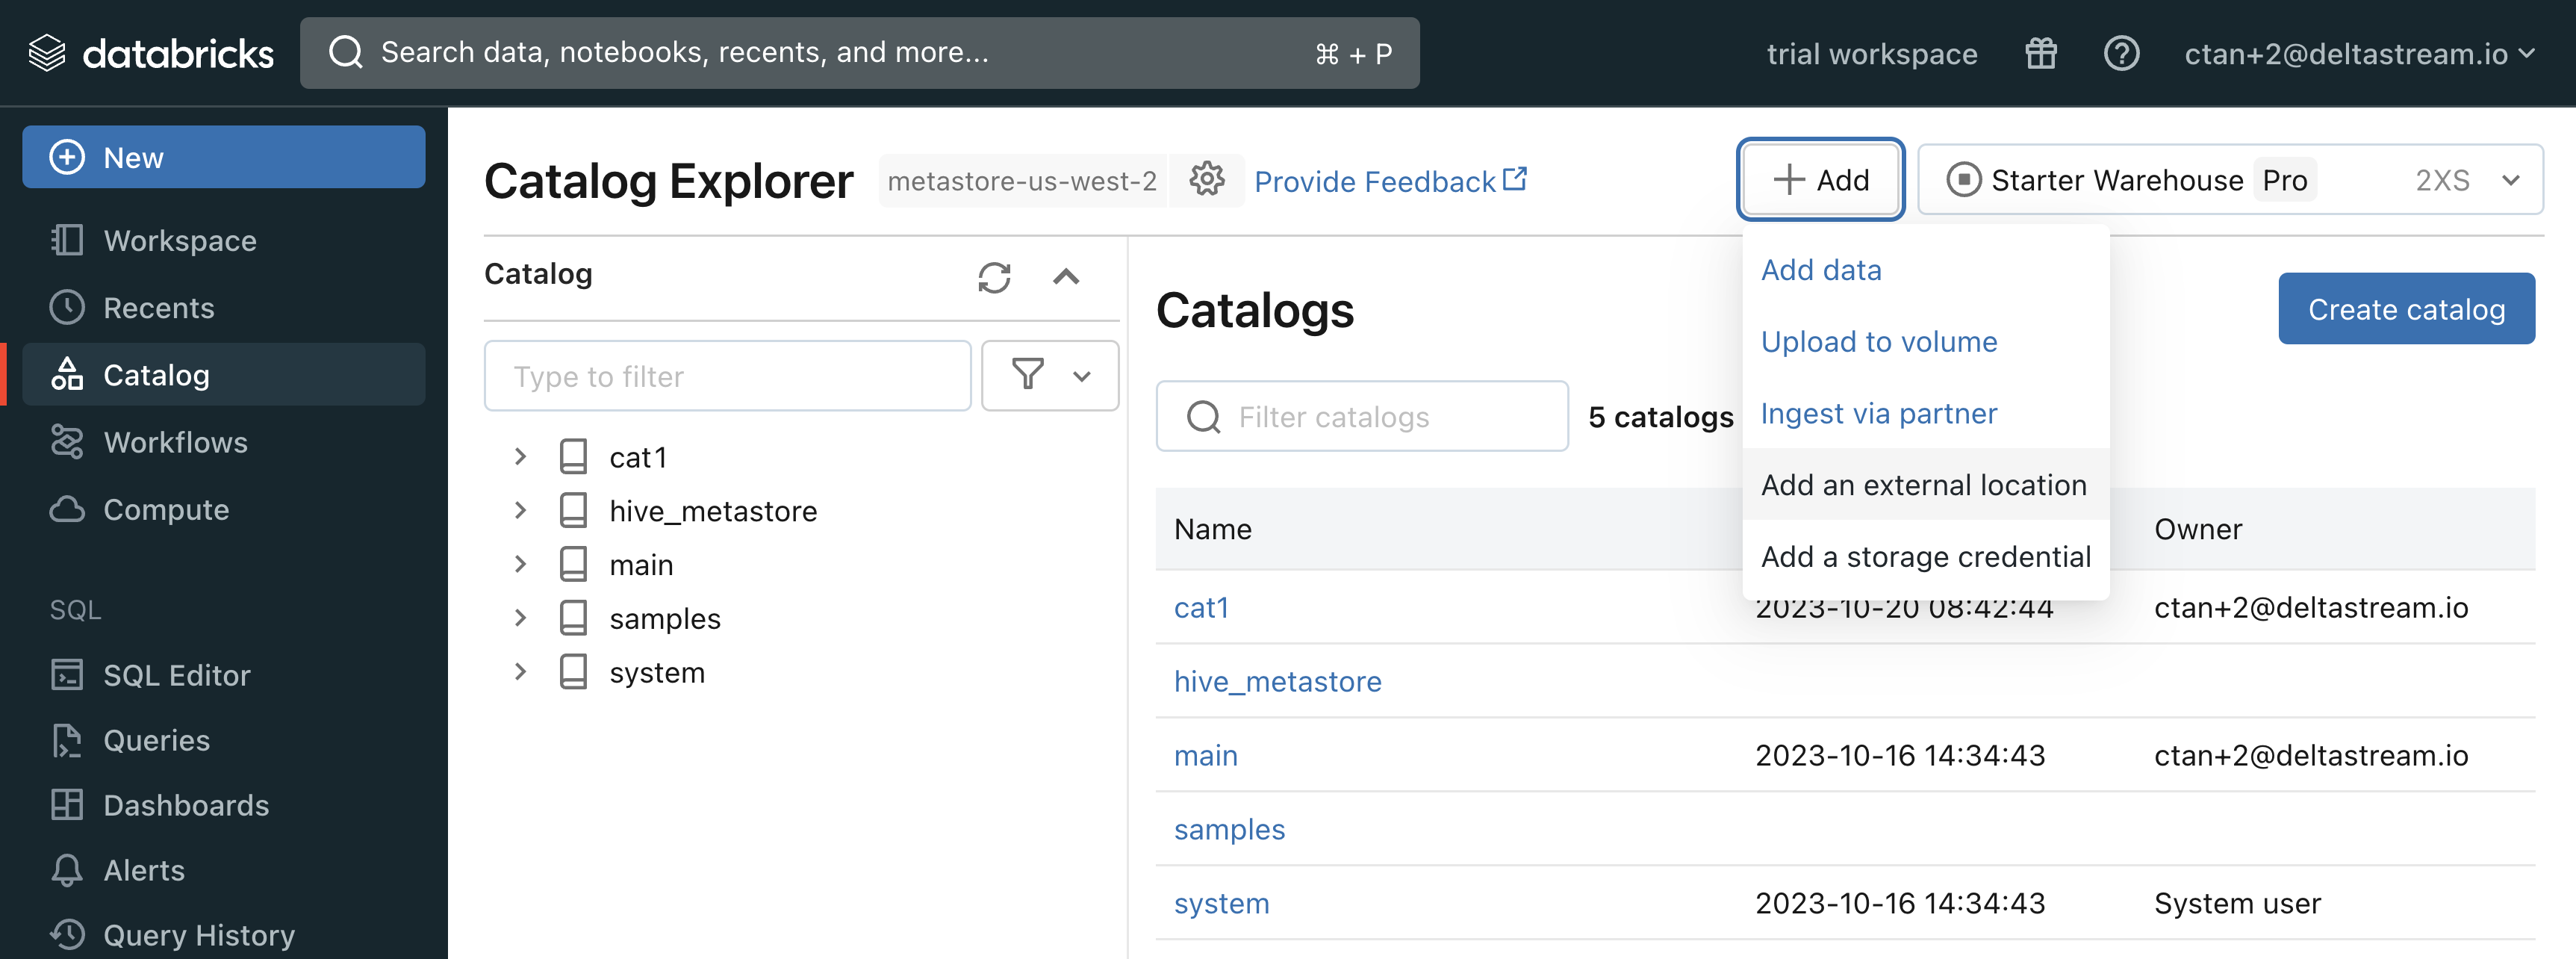2576x959 pixels.
Task: Click the metastore-us-west-2 label
Action: (1022, 181)
